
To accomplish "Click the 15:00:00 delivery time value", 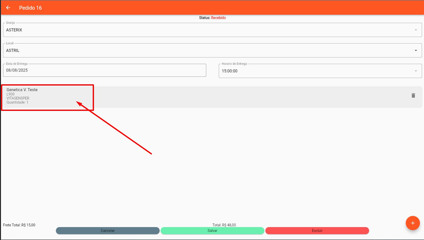I will point(229,71).
